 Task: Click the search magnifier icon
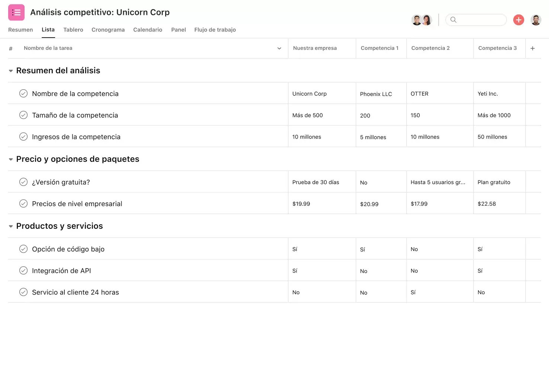[453, 20]
